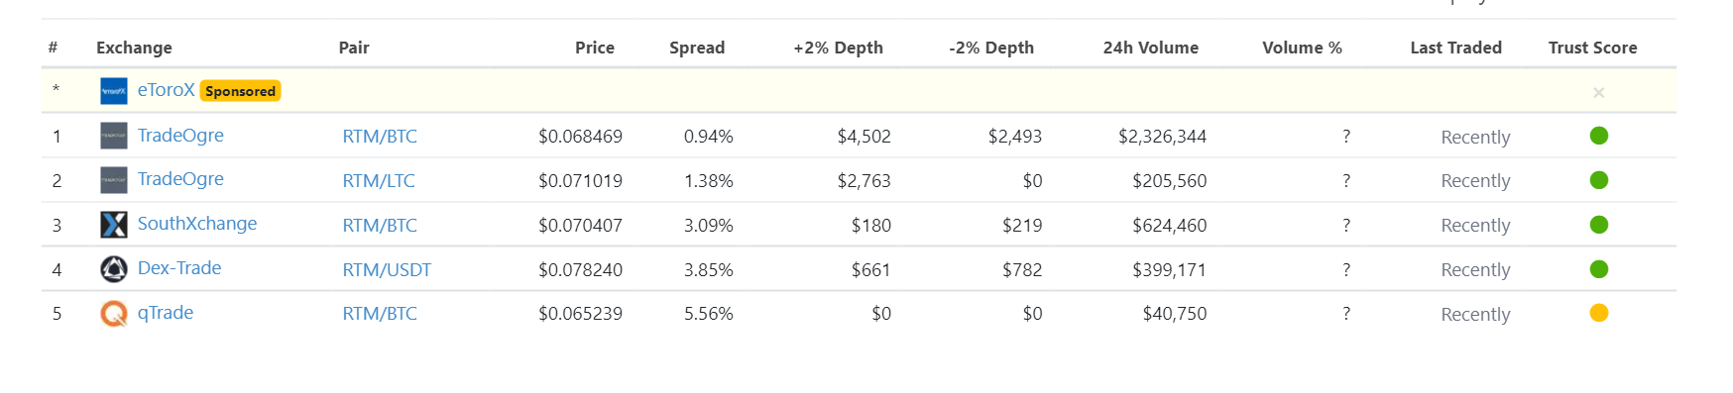Click TradeOgre logo in row 2

114,180
